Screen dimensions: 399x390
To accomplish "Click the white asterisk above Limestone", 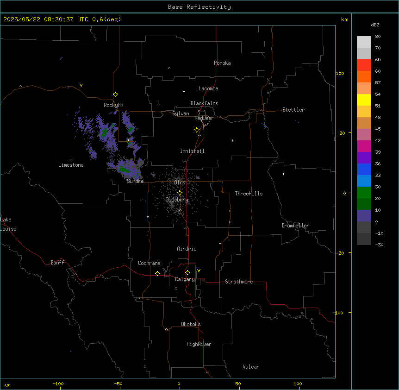I will point(71,160).
